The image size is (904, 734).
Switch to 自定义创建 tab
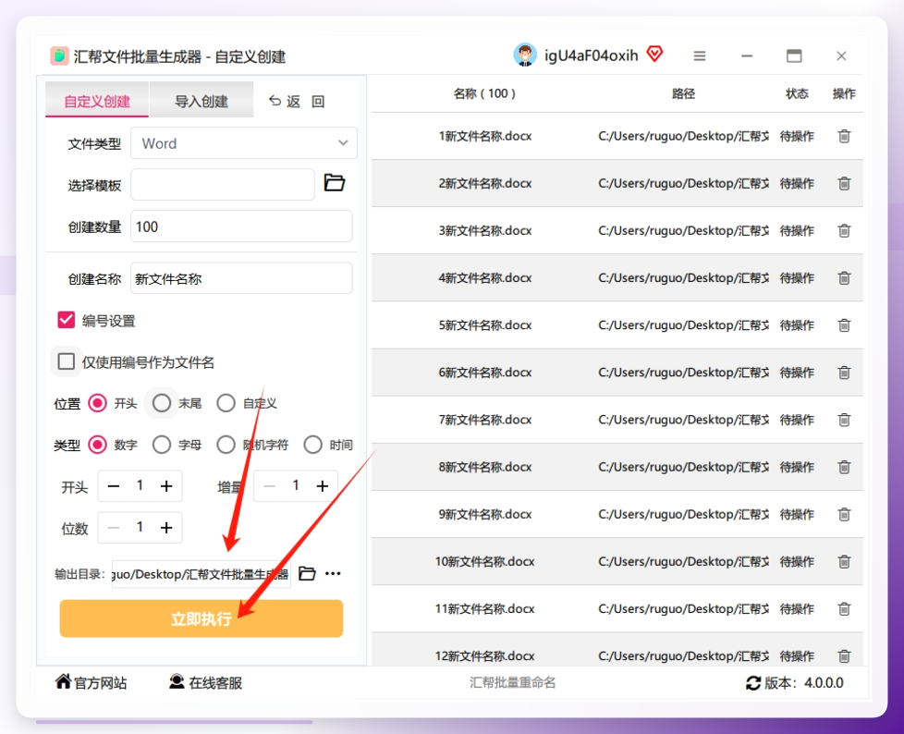click(97, 101)
